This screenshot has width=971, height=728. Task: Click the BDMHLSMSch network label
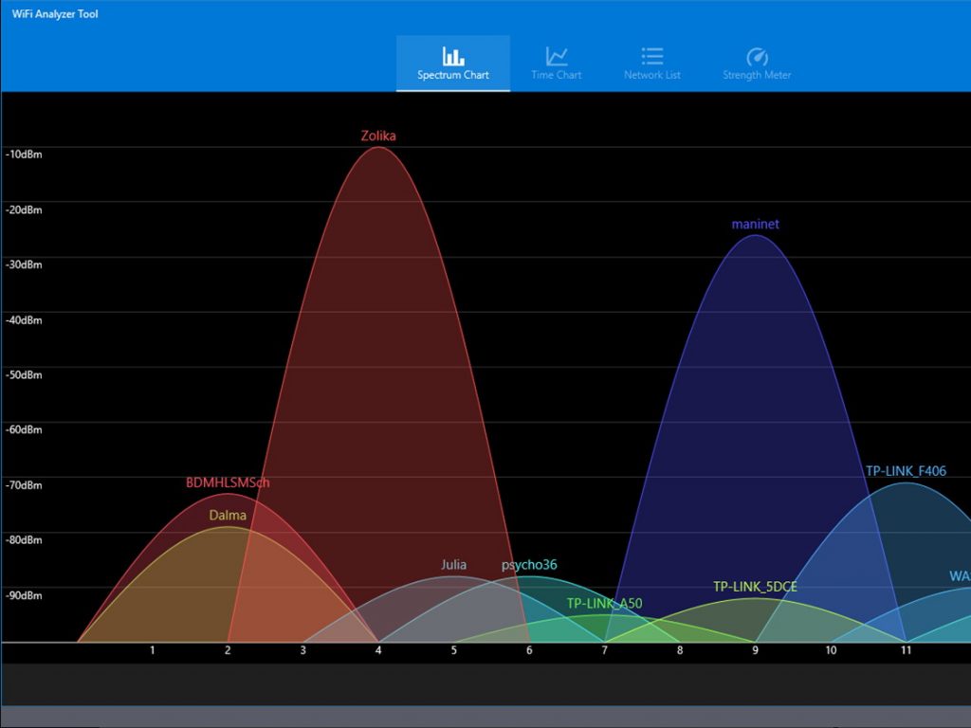[x=228, y=482]
